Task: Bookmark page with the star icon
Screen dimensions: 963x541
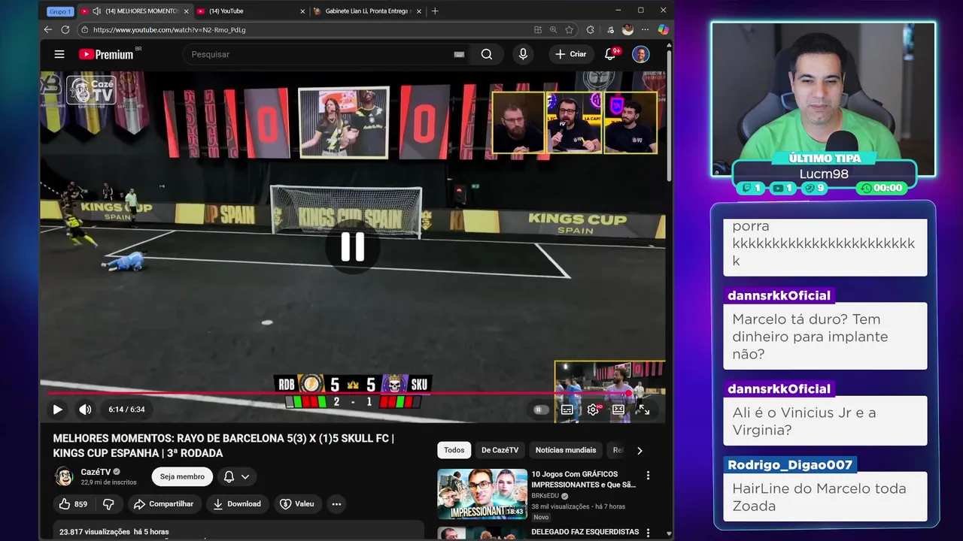Action: point(570,29)
